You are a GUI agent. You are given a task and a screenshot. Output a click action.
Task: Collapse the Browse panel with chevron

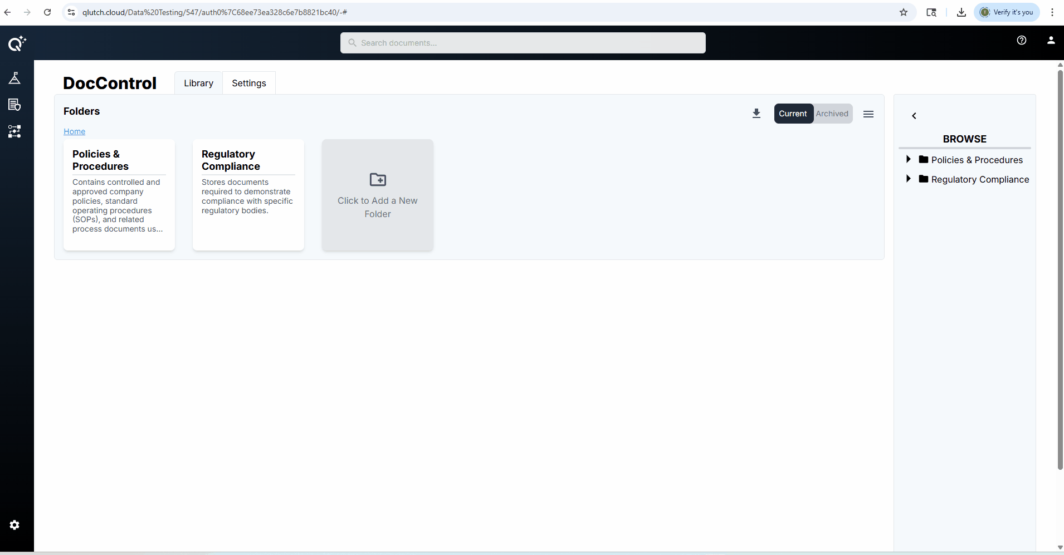coord(914,116)
